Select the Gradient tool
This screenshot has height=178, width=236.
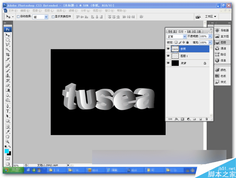[8, 90]
